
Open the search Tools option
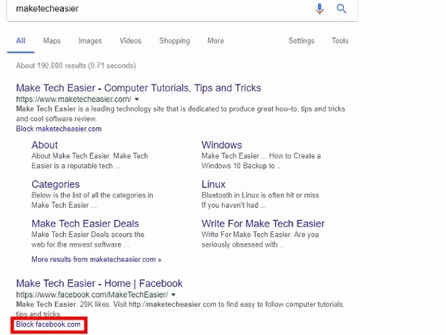tap(340, 41)
